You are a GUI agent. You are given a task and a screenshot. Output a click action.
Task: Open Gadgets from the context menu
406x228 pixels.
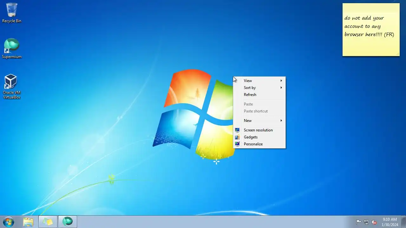(259, 137)
